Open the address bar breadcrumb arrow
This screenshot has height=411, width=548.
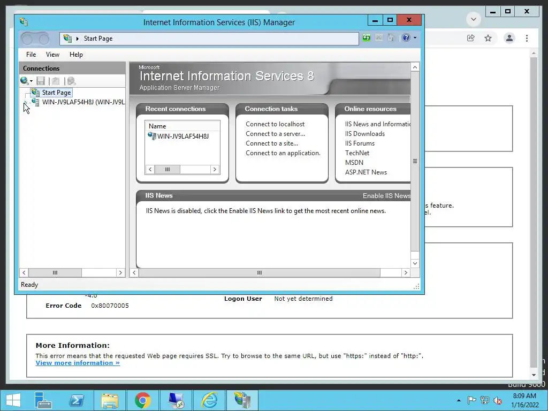(x=77, y=39)
